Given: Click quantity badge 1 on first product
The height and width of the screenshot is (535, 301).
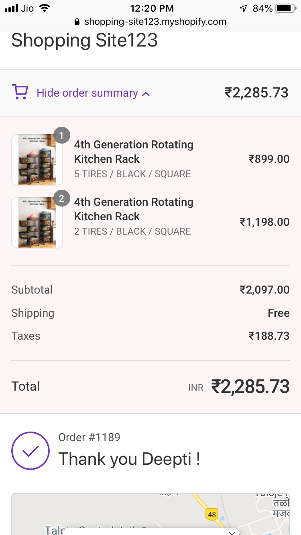Looking at the screenshot, I should (x=61, y=136).
